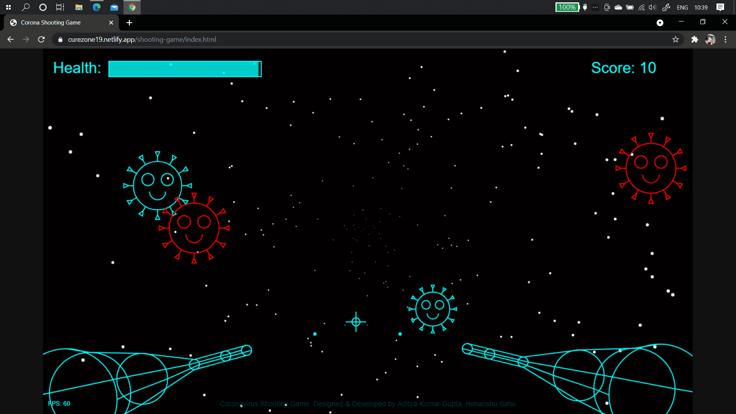The height and width of the screenshot is (414, 736).
Task: Open the OneDrive cloud tray icon
Action: [618, 7]
